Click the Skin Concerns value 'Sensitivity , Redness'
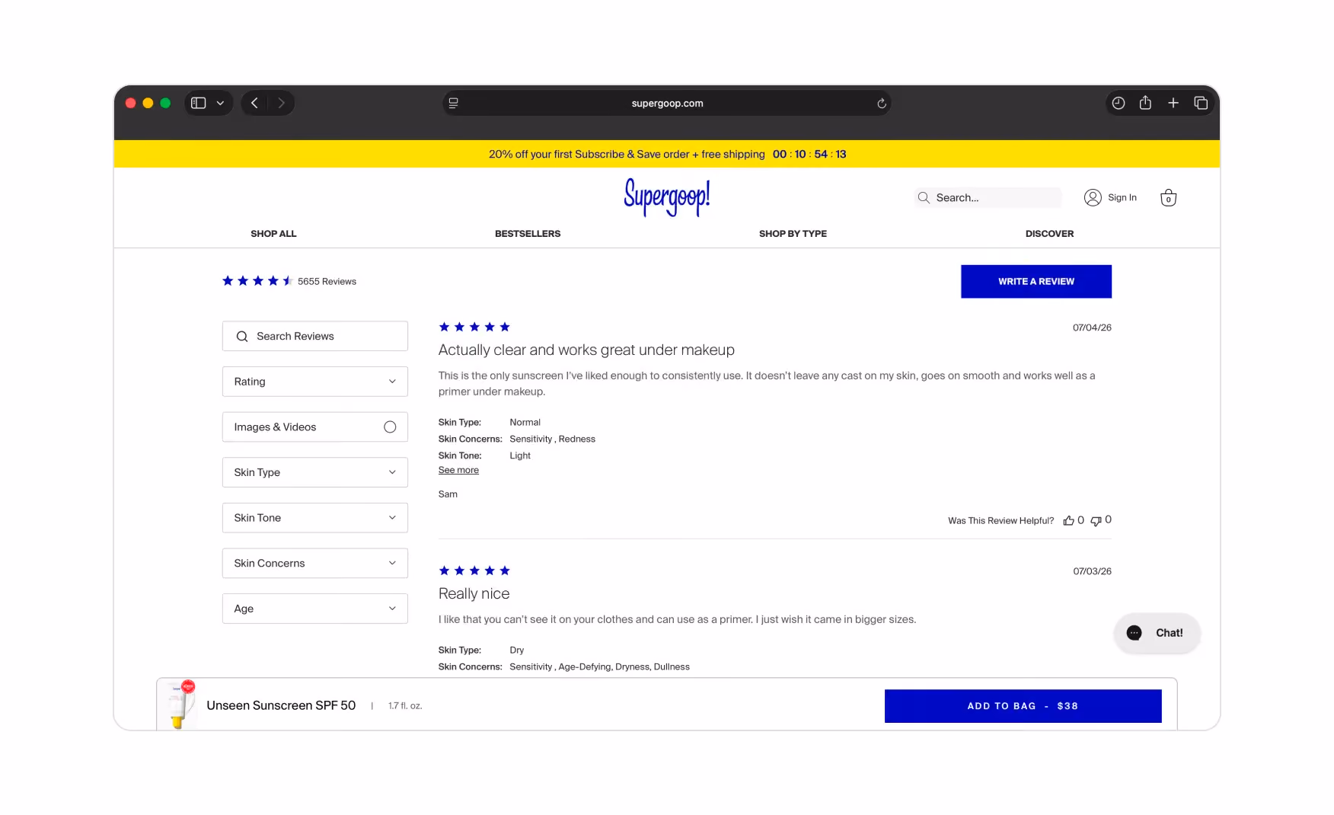Screen dimensions: 1334x815 [552, 439]
